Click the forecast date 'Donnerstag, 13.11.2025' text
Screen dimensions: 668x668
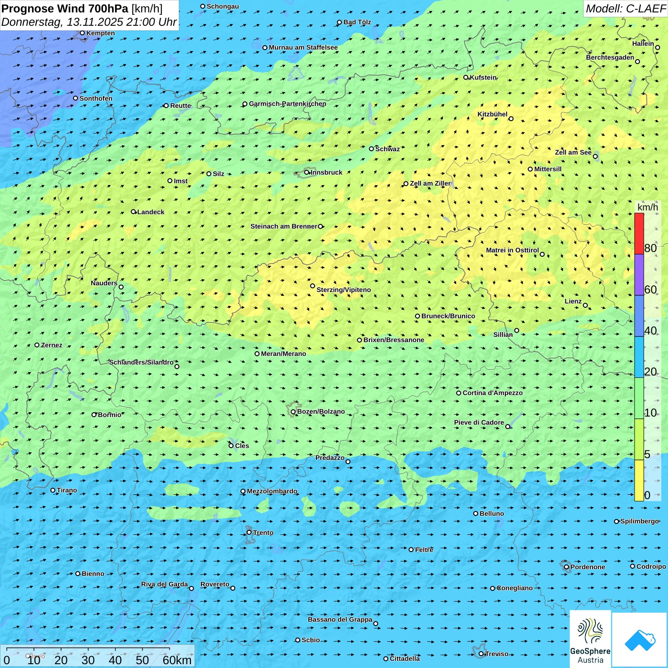(62, 22)
